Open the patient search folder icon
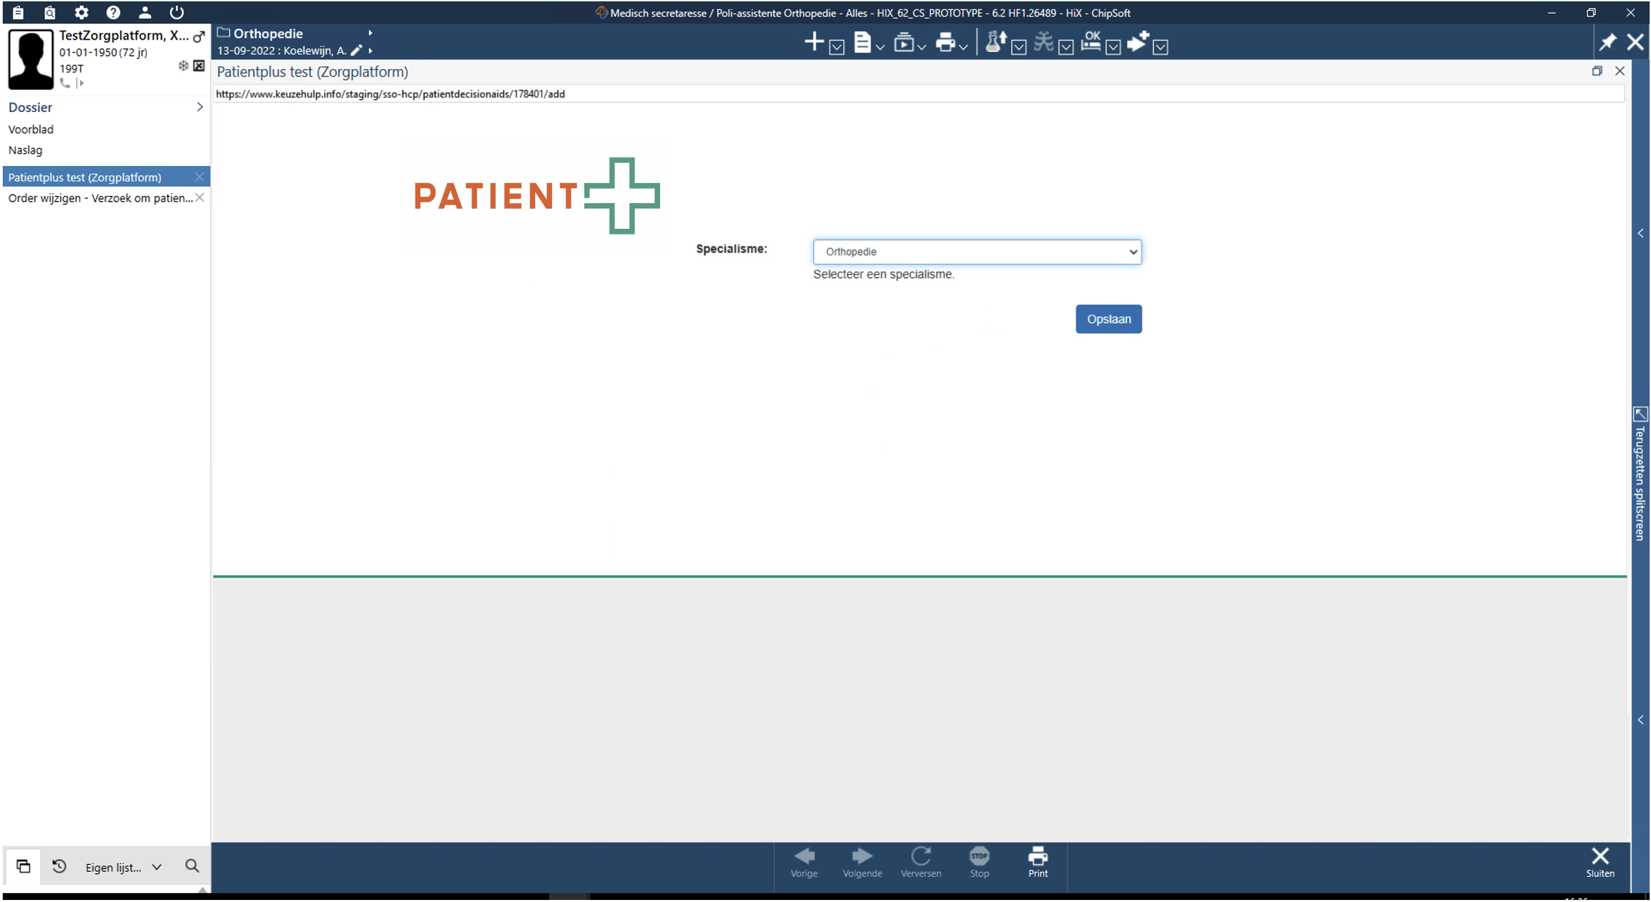The height and width of the screenshot is (902, 1651). coord(50,12)
